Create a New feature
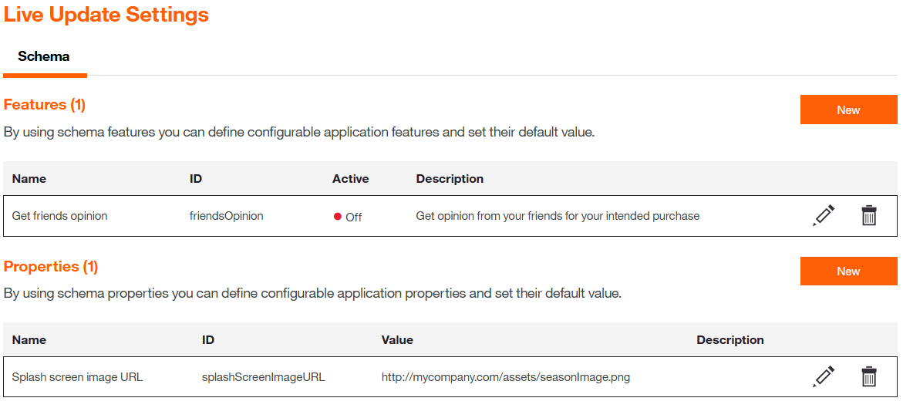 click(x=848, y=110)
